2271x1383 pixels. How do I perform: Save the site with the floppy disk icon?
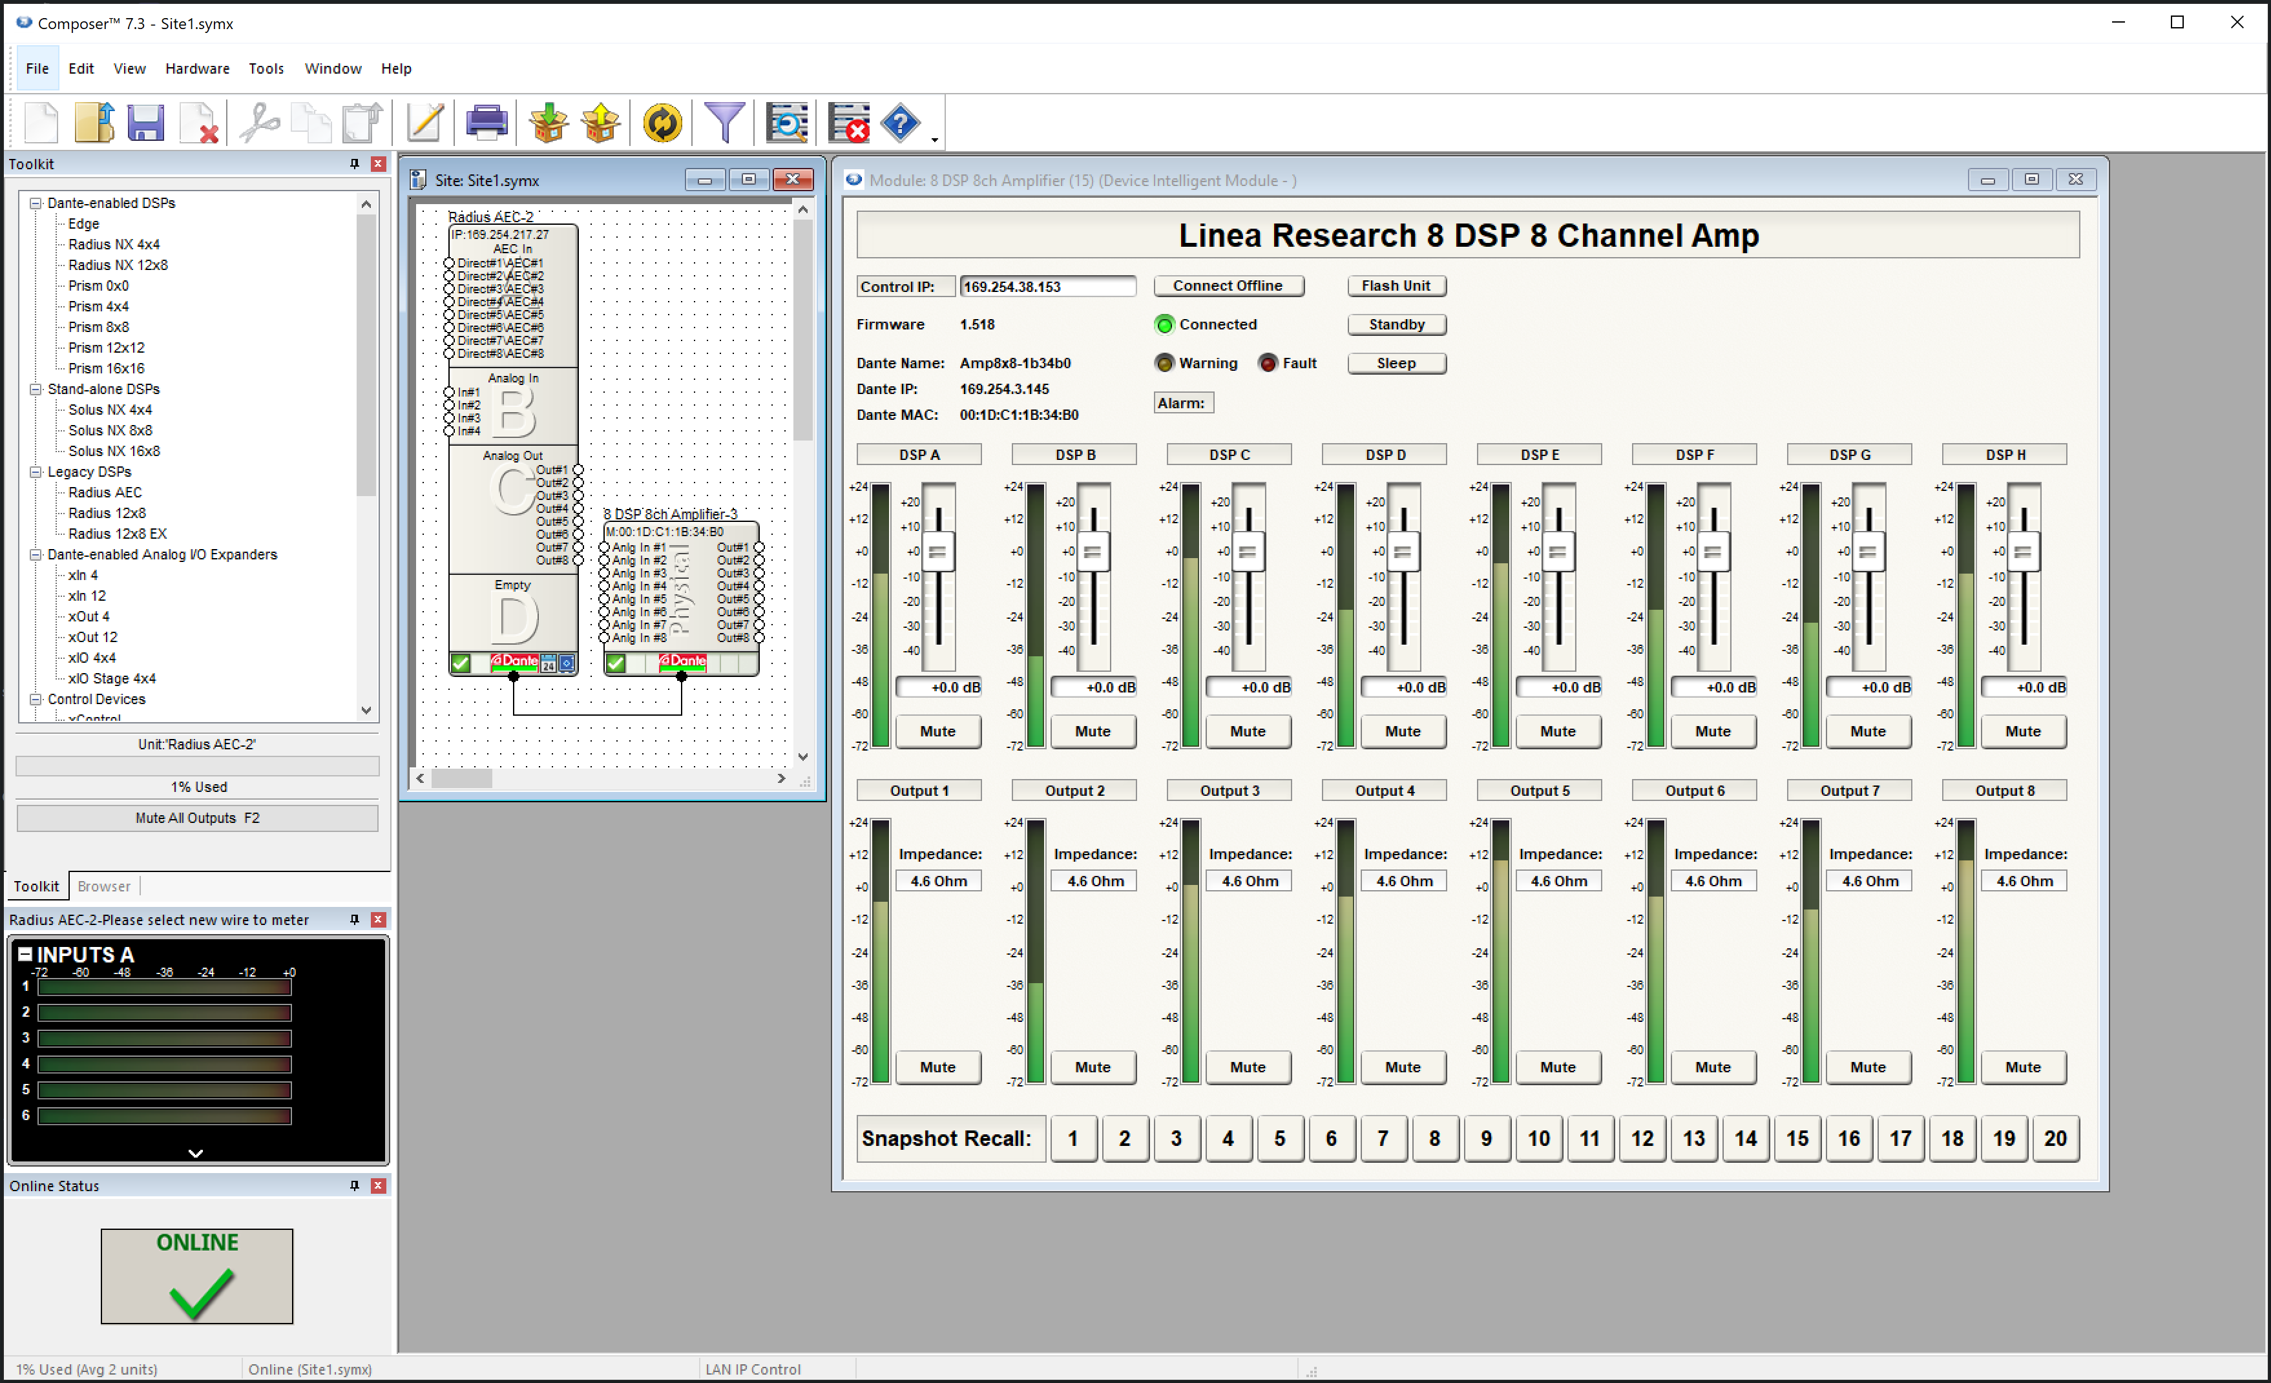coord(145,123)
